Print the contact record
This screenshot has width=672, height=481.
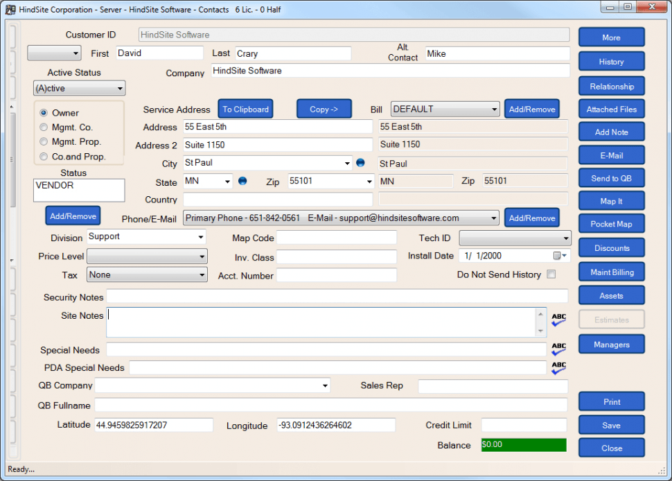point(612,402)
